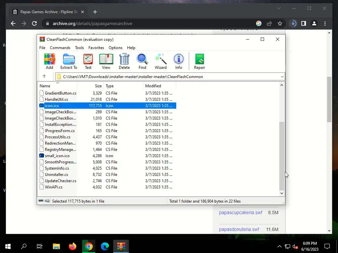
Task: Open the Tools menu
Action: click(79, 48)
